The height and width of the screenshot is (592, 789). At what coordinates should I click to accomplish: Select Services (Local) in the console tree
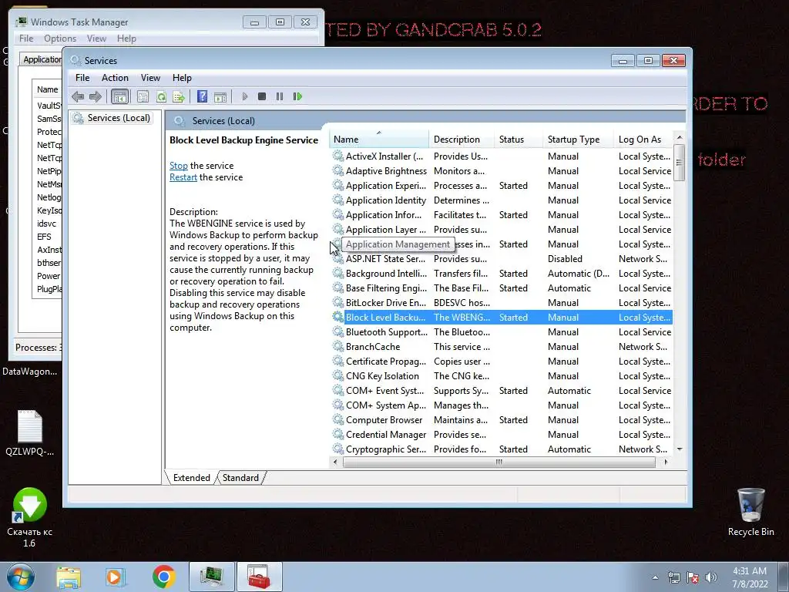point(118,118)
